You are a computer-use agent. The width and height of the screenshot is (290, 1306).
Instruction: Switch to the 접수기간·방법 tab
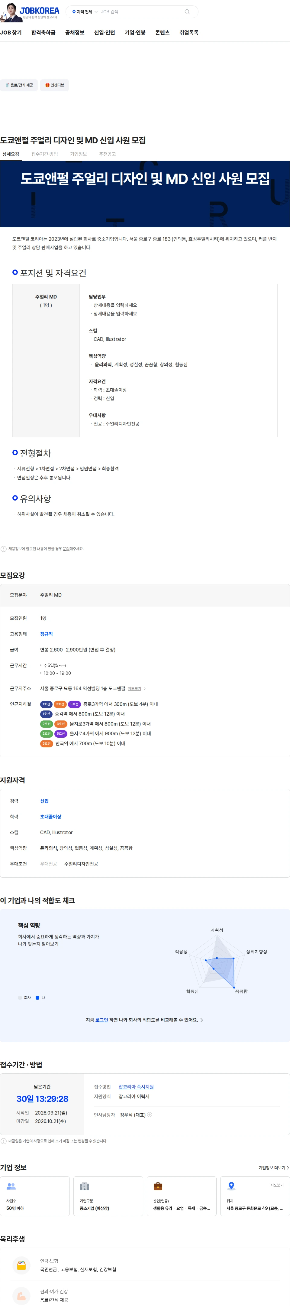[44, 154]
